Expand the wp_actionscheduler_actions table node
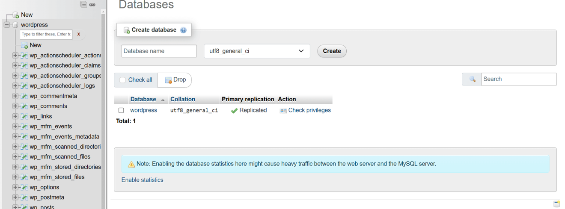Viewport: 565px width, 209px height. pos(15,55)
